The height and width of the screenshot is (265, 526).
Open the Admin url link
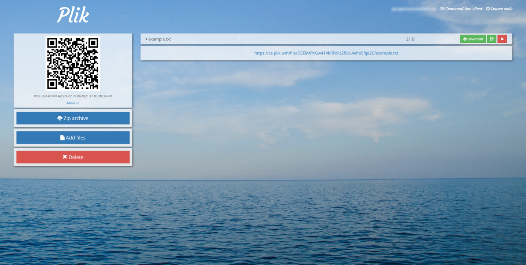point(73,103)
